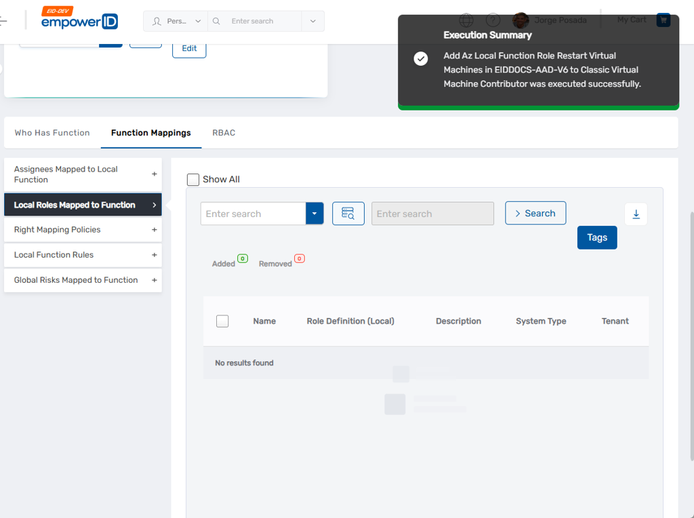Click the blue Tags button
694x518 pixels.
[597, 238]
